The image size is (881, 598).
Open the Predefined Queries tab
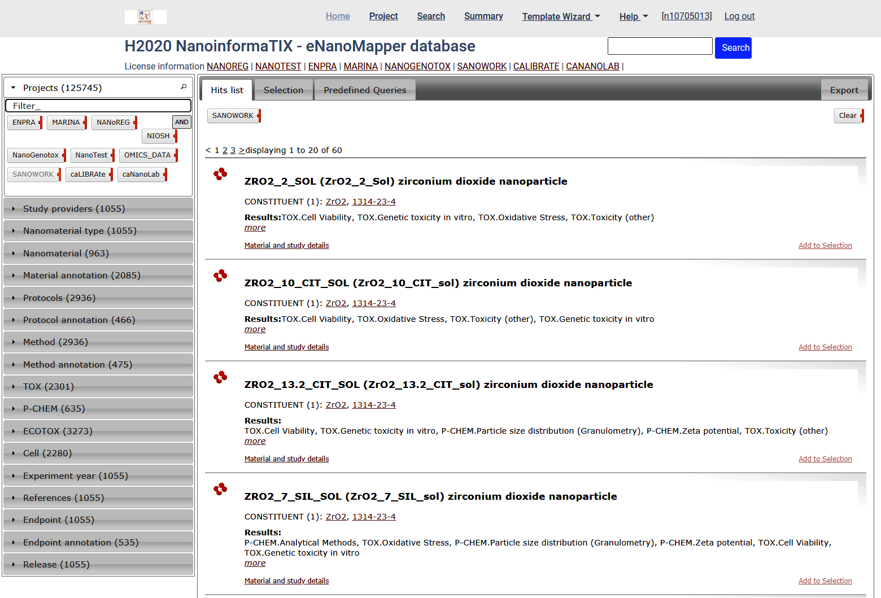click(365, 90)
